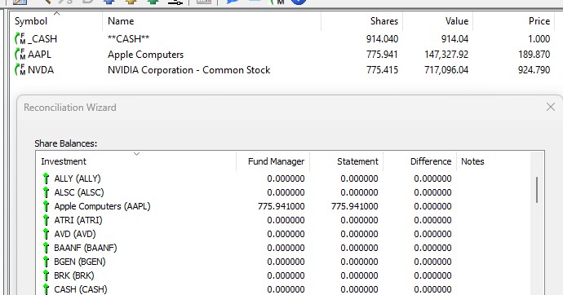The width and height of the screenshot is (563, 295).
Task: Select the AVD (AVD) investment row label
Action: (x=75, y=234)
